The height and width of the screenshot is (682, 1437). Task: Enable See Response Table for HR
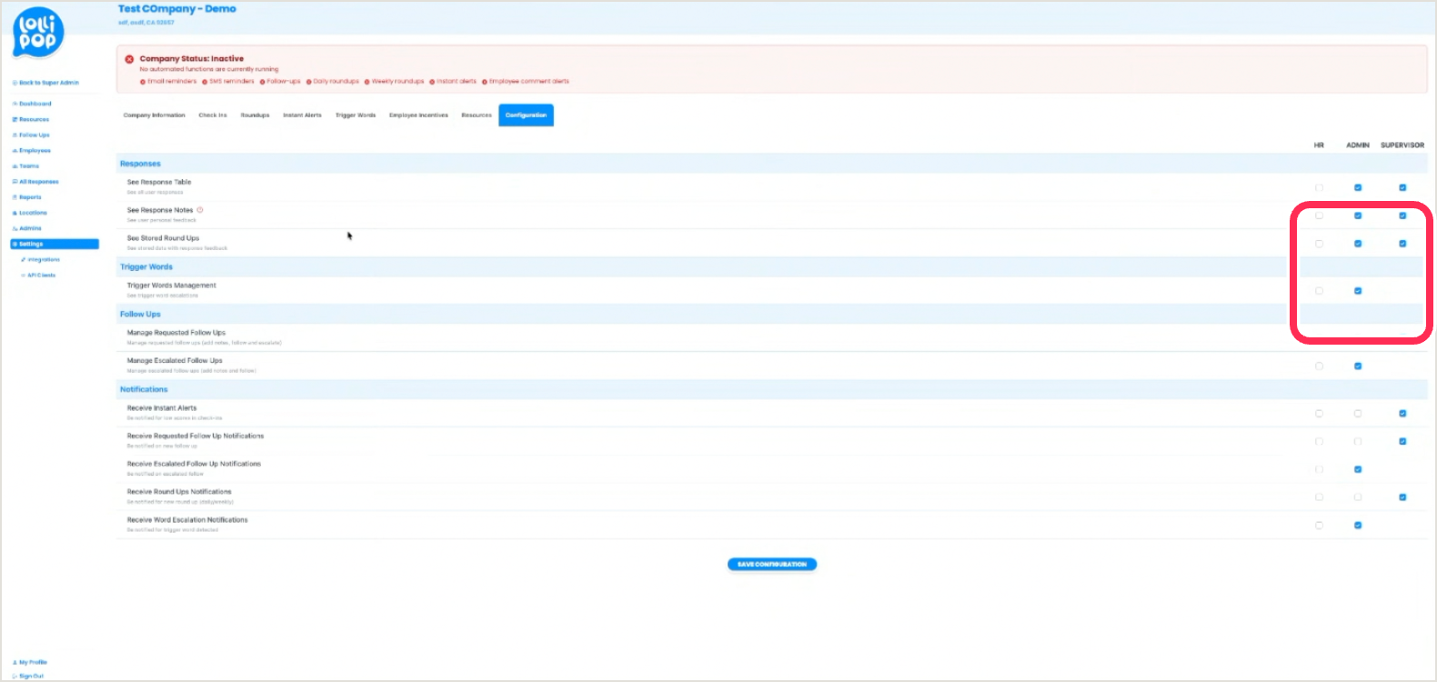(x=1319, y=187)
